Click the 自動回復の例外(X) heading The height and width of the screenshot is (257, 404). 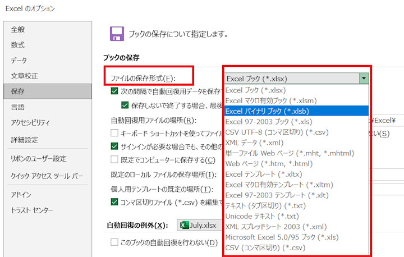click(137, 225)
